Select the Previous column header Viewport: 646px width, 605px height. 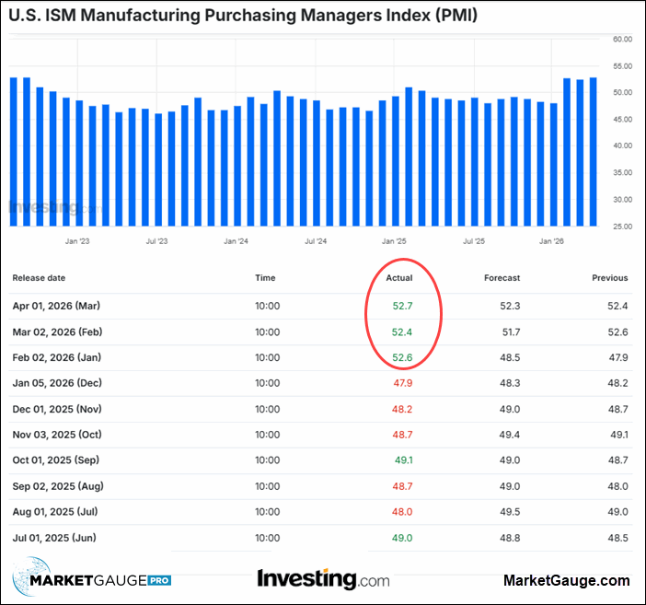609,277
